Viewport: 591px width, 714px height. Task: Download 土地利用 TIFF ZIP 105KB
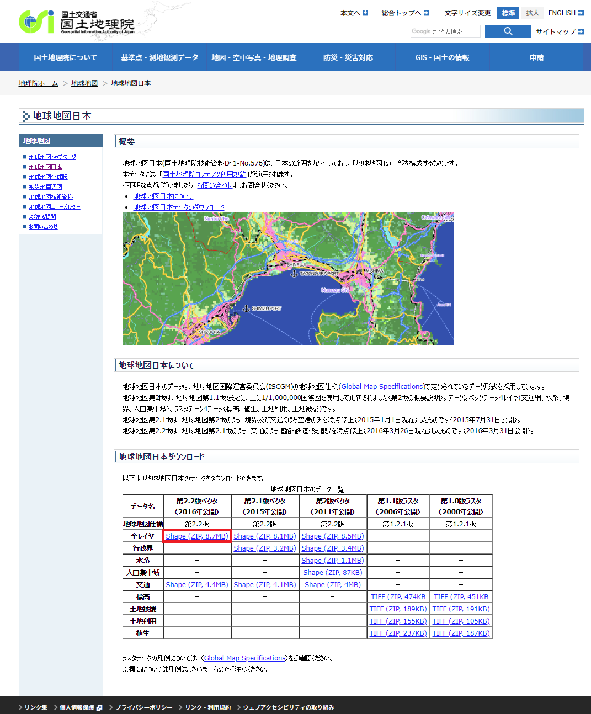pos(461,621)
